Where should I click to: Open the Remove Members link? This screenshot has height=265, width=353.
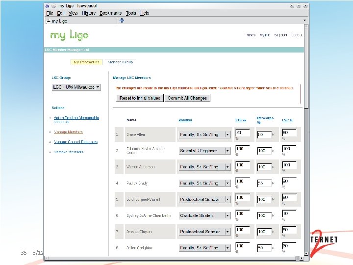point(69,152)
